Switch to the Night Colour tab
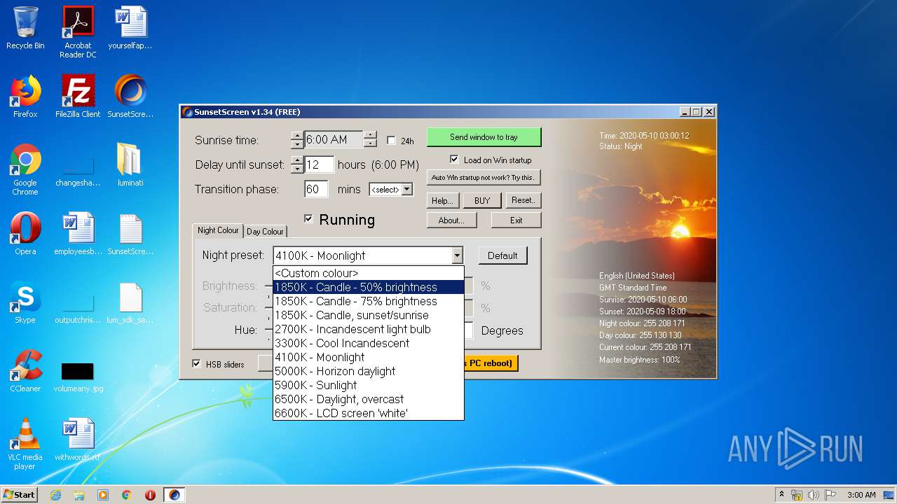This screenshot has width=897, height=504. coord(218,230)
